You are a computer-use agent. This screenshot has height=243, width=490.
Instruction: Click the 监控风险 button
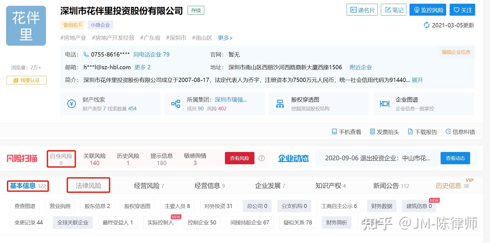[428, 10]
